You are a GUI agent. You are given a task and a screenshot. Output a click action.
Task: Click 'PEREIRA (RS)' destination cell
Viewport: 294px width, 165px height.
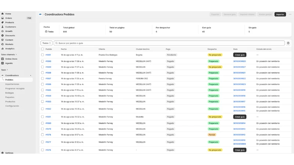pos(142,78)
